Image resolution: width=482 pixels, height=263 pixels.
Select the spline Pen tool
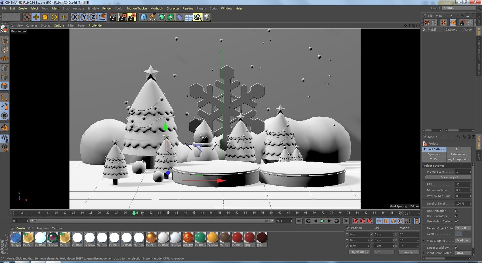point(152,17)
